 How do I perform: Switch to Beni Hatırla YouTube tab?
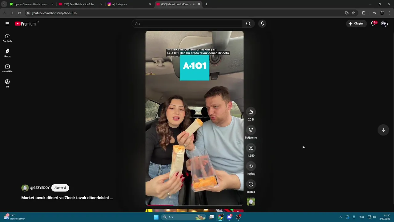pos(80,4)
